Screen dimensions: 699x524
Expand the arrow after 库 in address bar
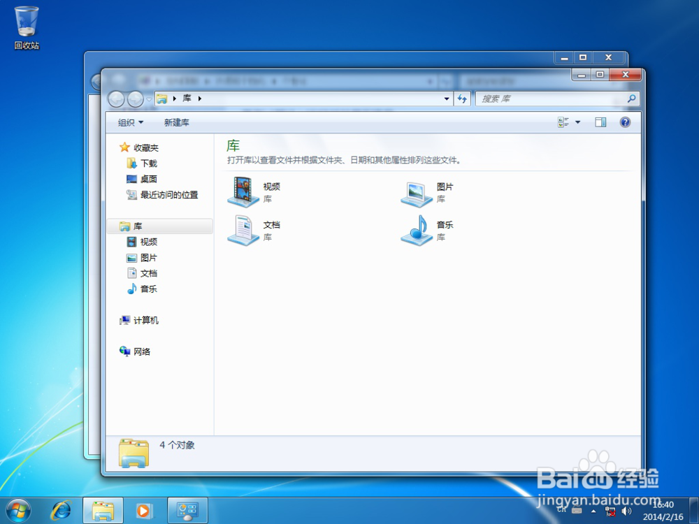(x=200, y=99)
